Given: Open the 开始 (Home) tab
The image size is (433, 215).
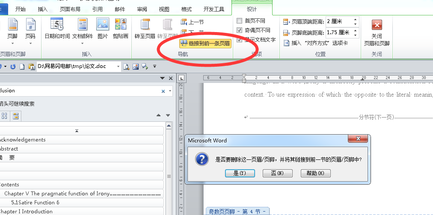Looking at the screenshot, I should 21,9.
